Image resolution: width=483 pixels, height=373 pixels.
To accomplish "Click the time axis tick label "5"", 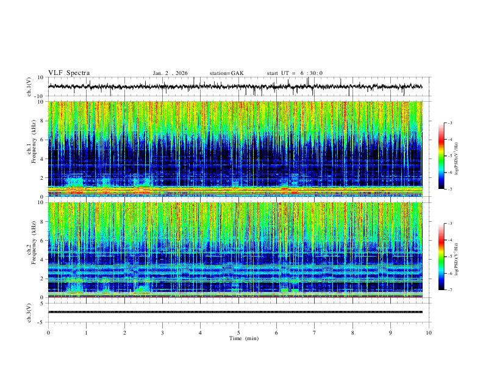I will 238,333.
